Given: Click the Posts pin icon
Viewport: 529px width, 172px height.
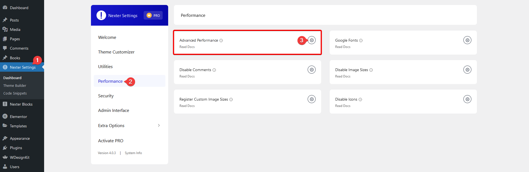Looking at the screenshot, I should coord(5,20).
